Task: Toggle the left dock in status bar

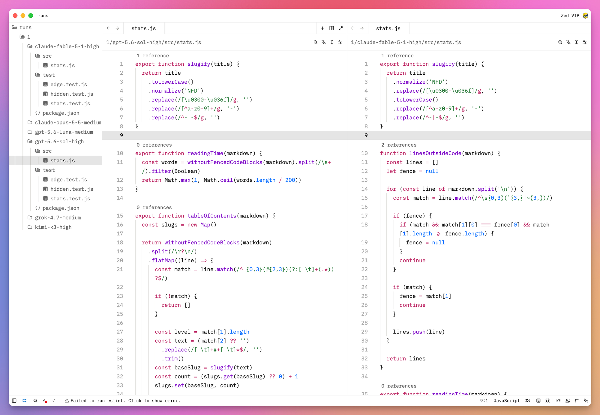Action: [x=14, y=401]
